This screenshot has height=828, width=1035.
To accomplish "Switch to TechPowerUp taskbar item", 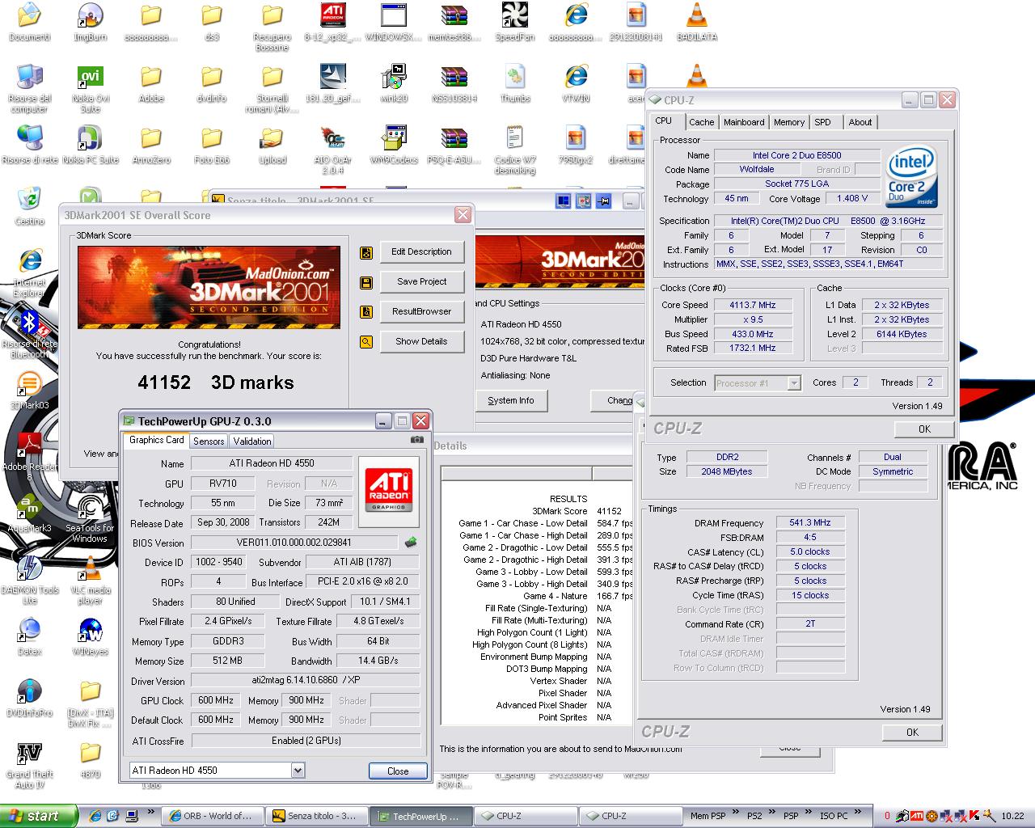I will pyautogui.click(x=421, y=816).
